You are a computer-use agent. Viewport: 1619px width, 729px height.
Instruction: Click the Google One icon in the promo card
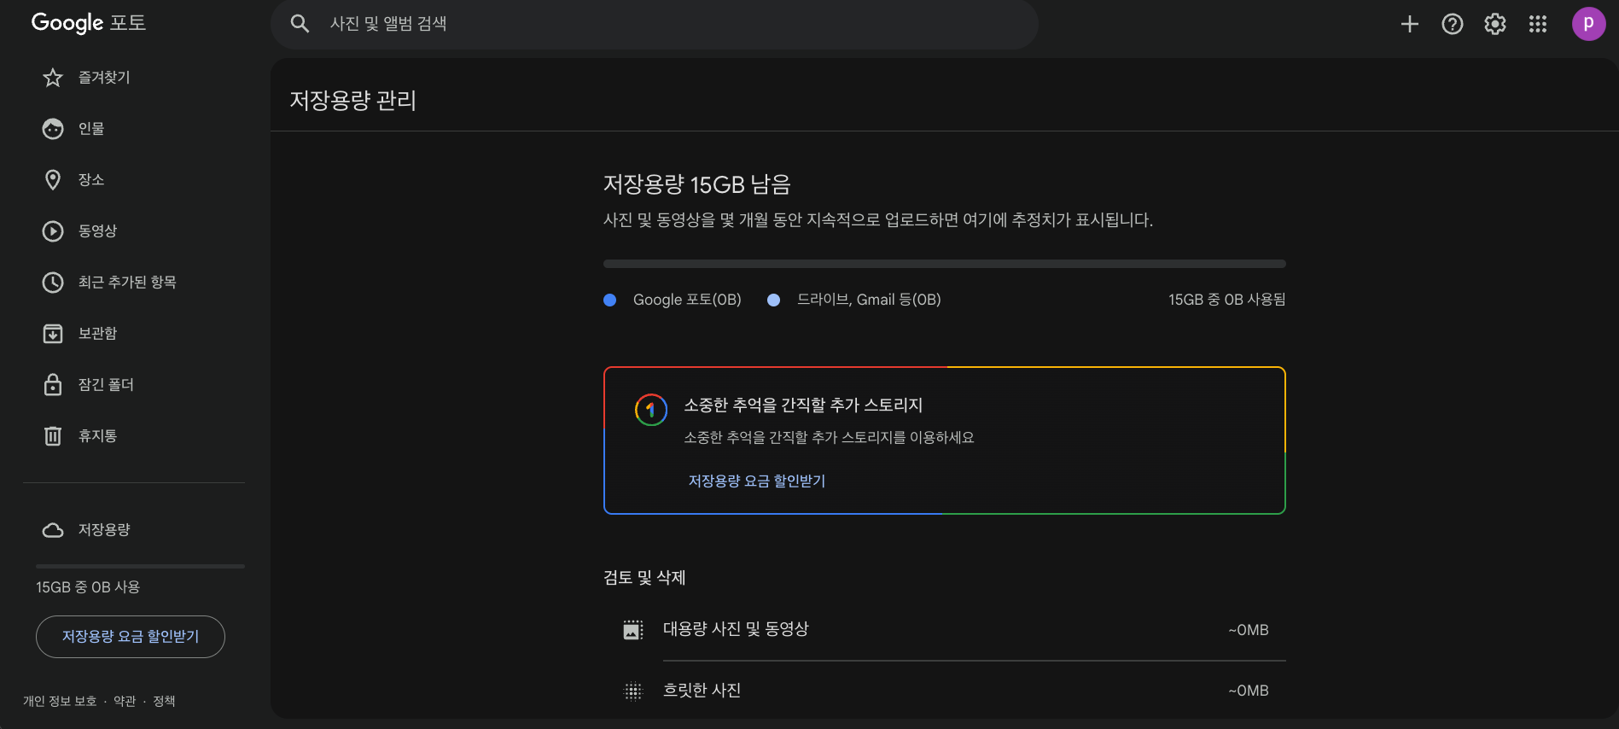651,410
